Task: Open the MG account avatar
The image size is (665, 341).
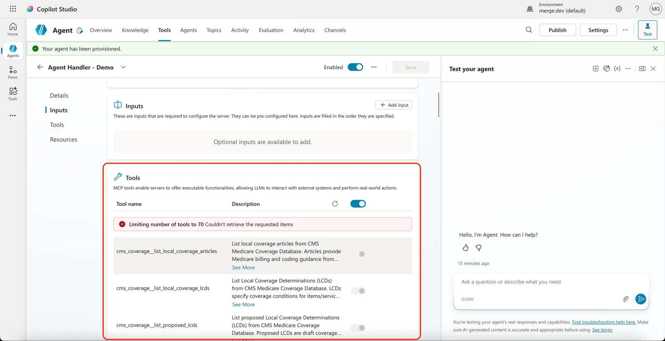Action: (656, 9)
